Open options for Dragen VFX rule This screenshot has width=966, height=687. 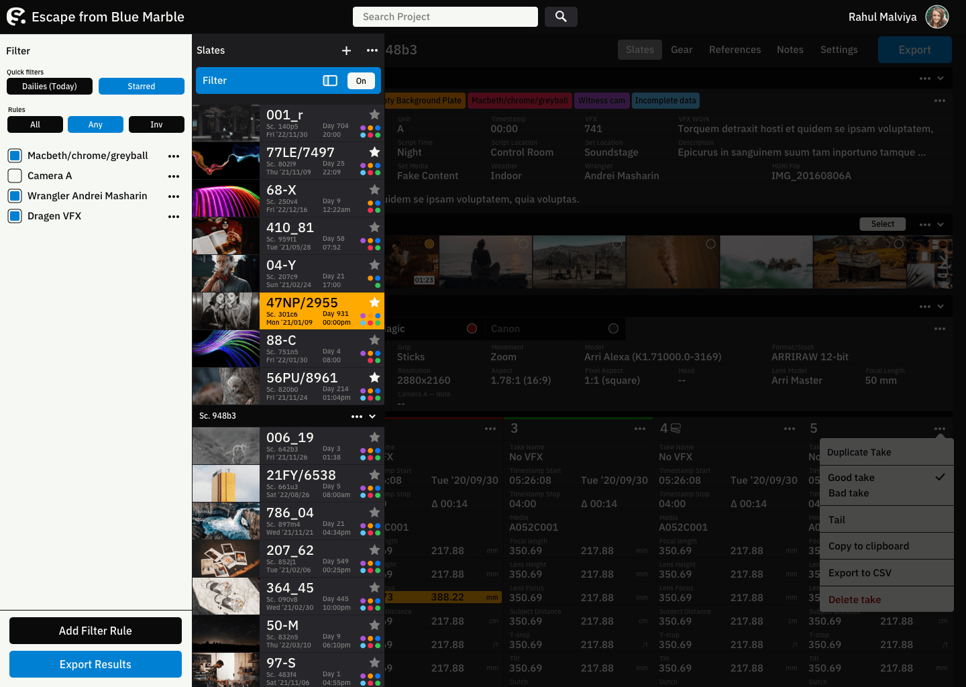pyautogui.click(x=174, y=216)
